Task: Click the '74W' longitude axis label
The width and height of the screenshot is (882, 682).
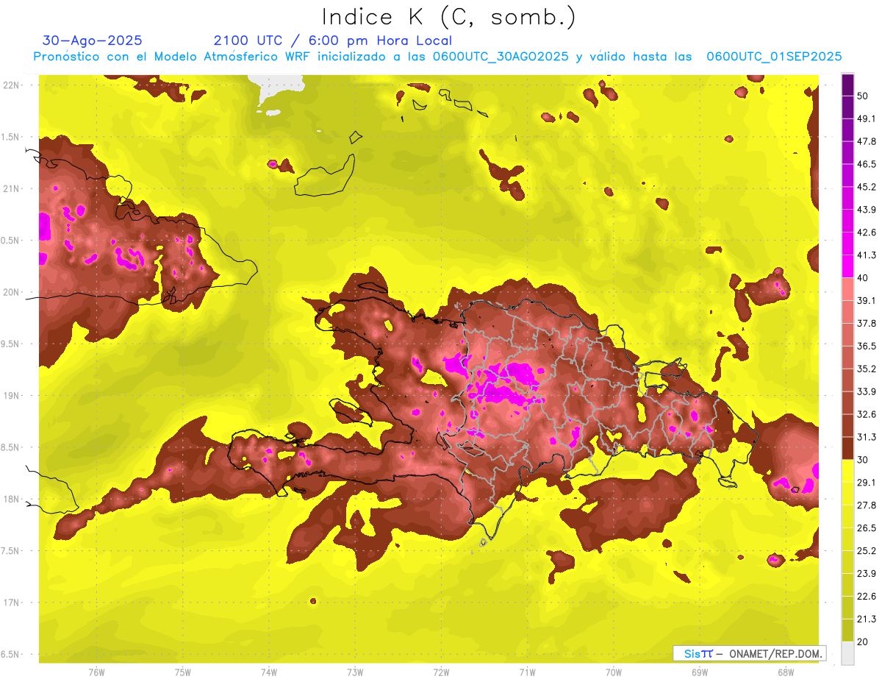Action: (x=268, y=672)
